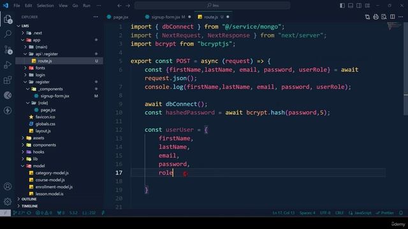The image size is (408, 229).
Task: Toggle secondary side bar layout icon
Action: [x=359, y=6]
